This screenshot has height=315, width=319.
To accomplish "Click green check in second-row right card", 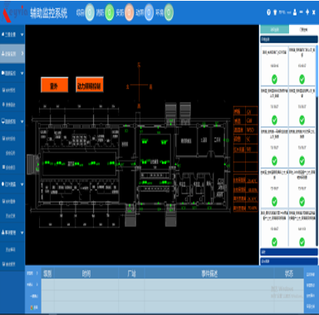I will pos(302,121).
